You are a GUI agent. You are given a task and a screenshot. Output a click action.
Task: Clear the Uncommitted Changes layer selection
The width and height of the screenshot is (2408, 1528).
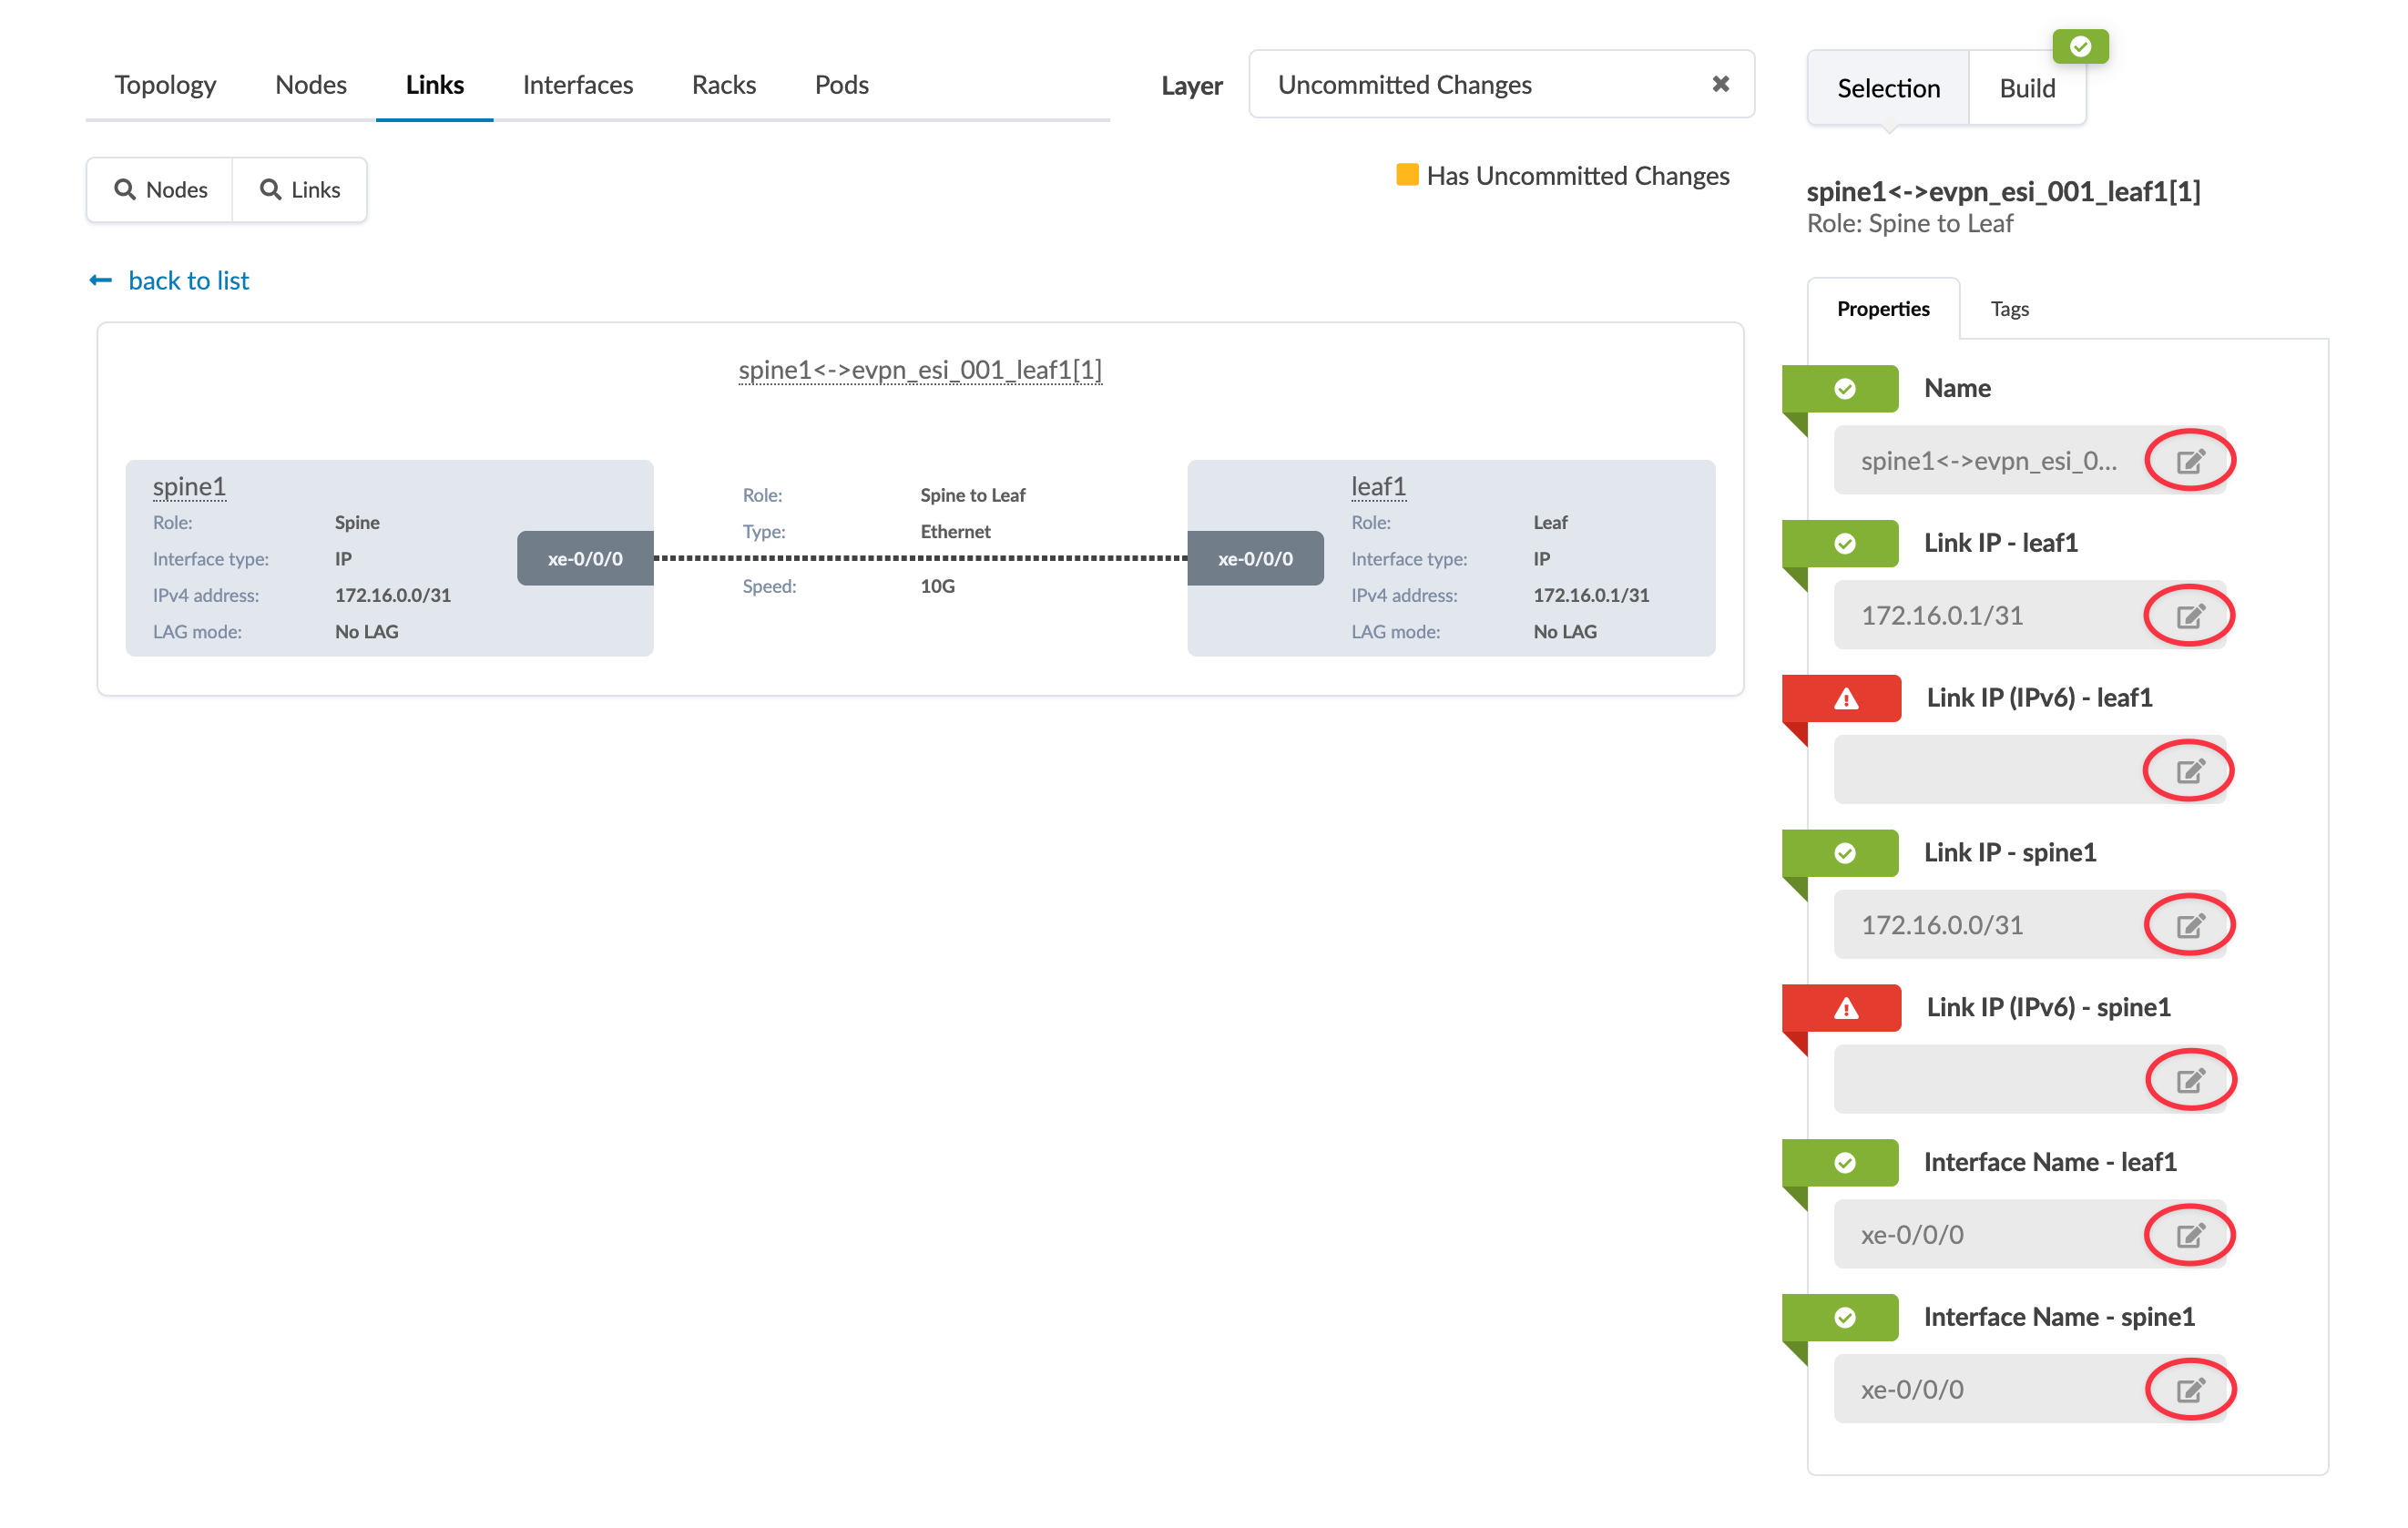tap(1720, 84)
